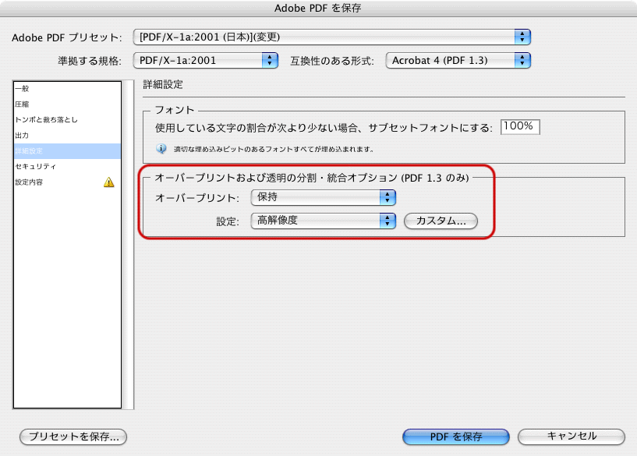
Task: Select トンボと裁ち落とし in the list
Action: click(67, 120)
